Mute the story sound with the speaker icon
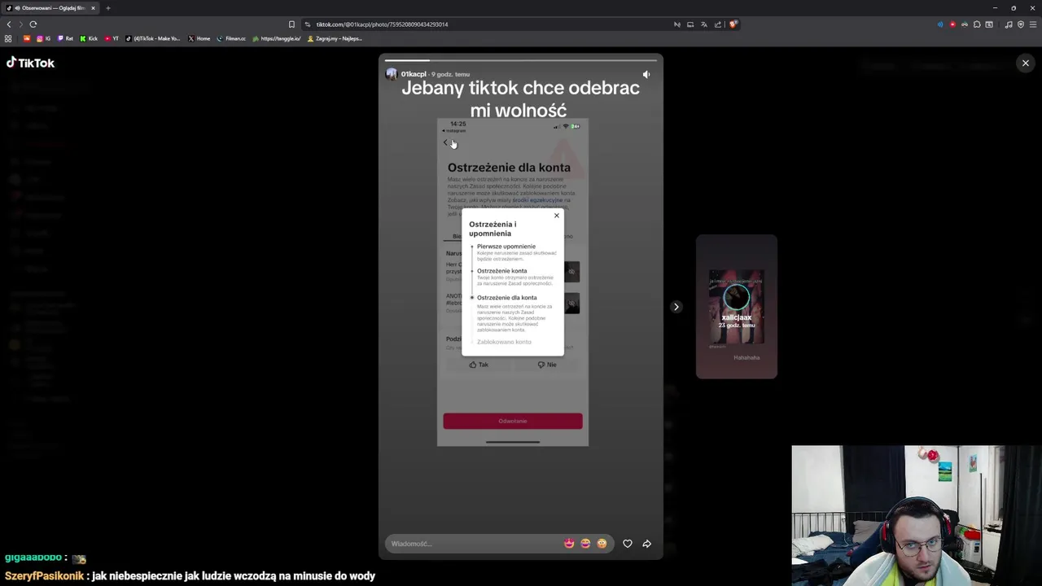 (x=646, y=74)
